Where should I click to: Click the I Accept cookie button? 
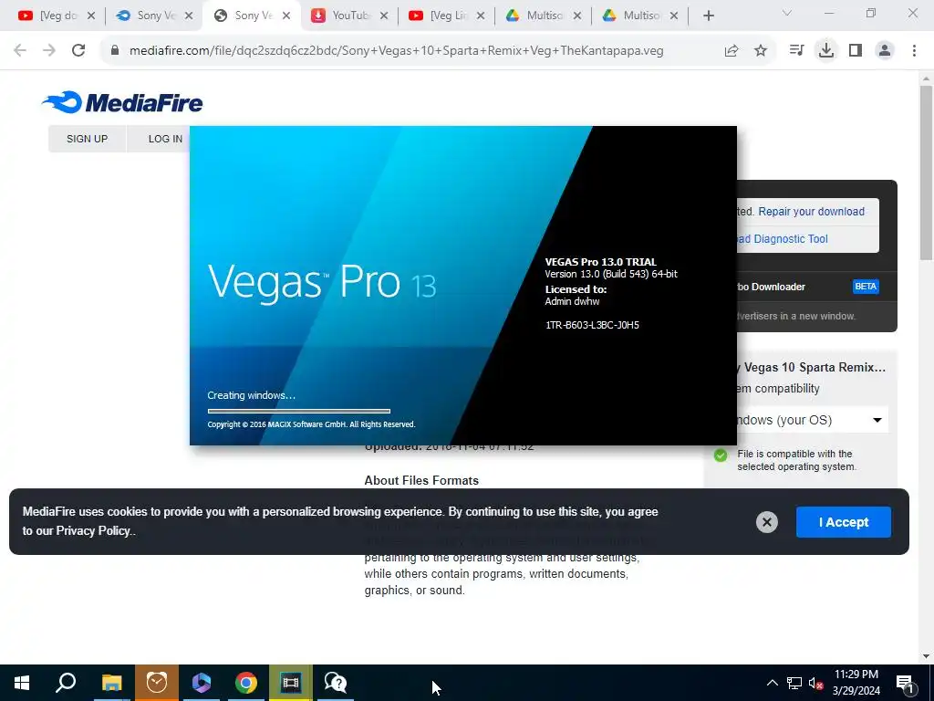[x=844, y=522]
